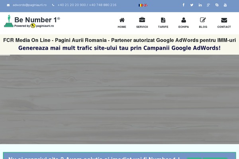Click the 'FCR Media On Line' heading line

coord(119,40)
